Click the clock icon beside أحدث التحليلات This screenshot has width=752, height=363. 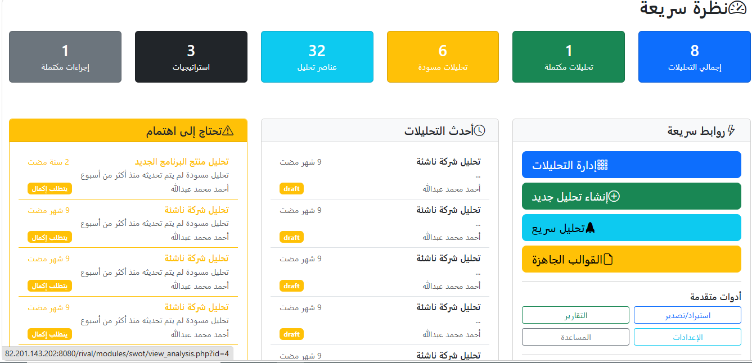tap(480, 131)
